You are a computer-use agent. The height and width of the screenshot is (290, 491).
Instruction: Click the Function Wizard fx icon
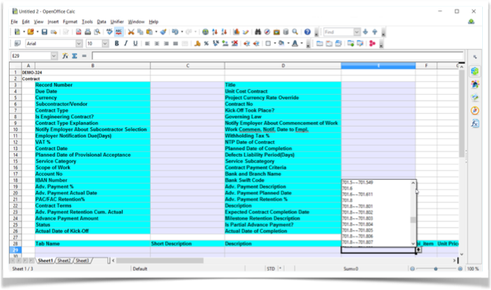pyautogui.click(x=65, y=56)
